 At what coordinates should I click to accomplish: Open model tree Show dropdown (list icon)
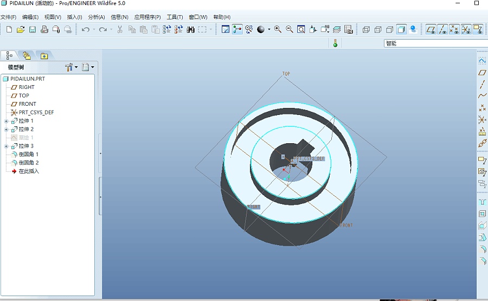coord(88,67)
